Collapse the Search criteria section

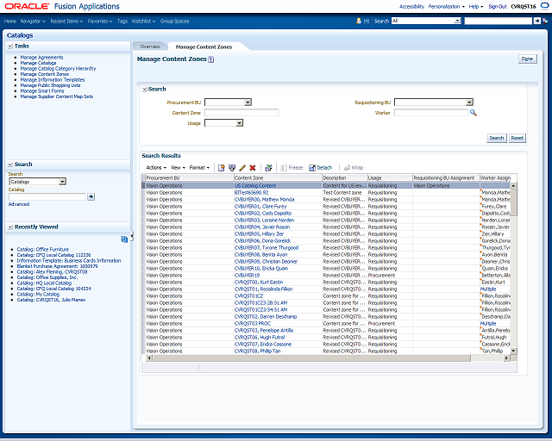tap(144, 90)
